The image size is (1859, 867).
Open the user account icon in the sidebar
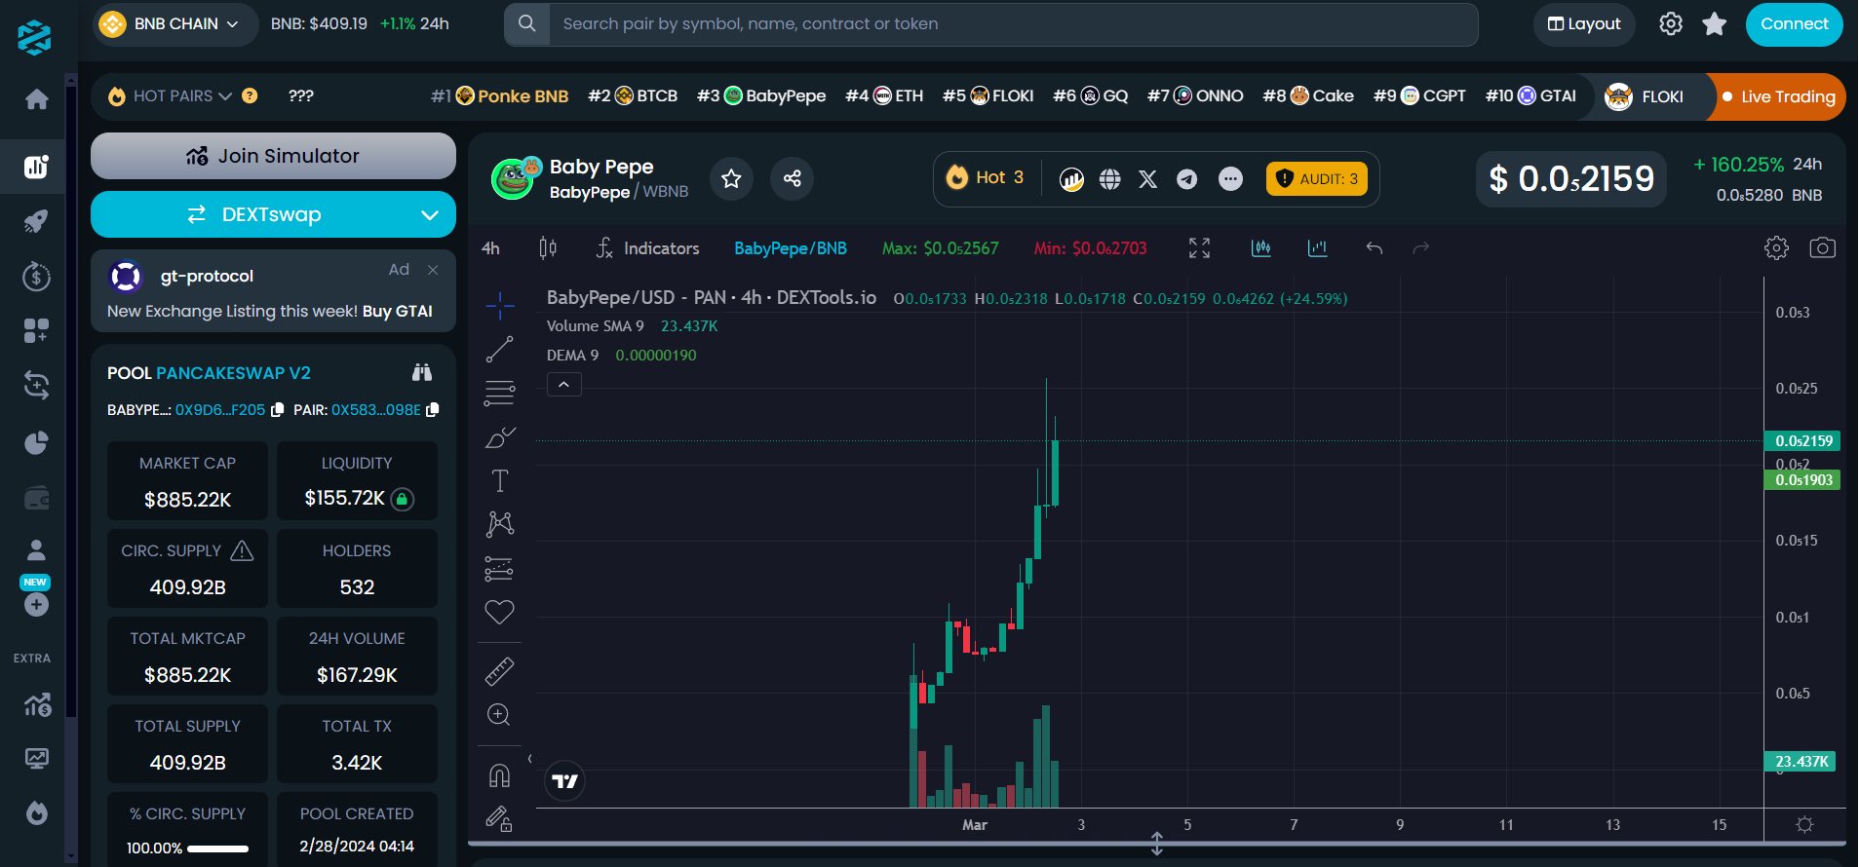36,550
